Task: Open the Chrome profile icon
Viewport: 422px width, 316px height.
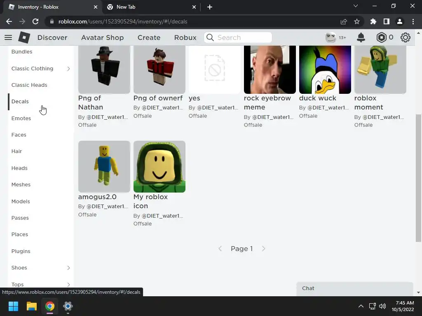Action: 400,21
